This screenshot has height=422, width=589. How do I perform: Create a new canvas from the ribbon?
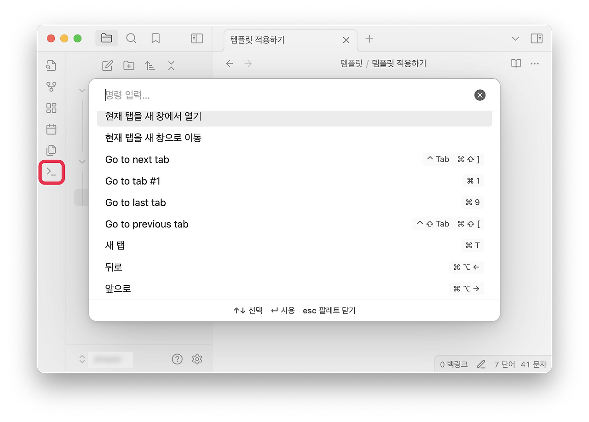tap(51, 108)
